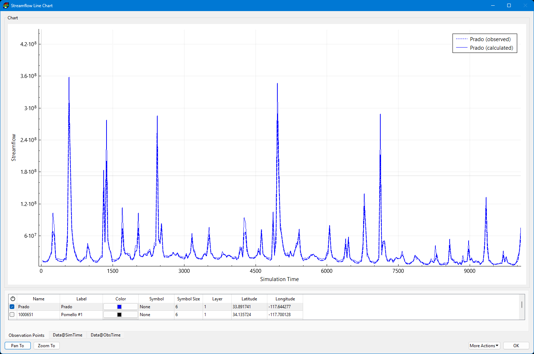This screenshot has width=534, height=354.
Task: Click latitude value 33.891741
Action: [x=249, y=307]
